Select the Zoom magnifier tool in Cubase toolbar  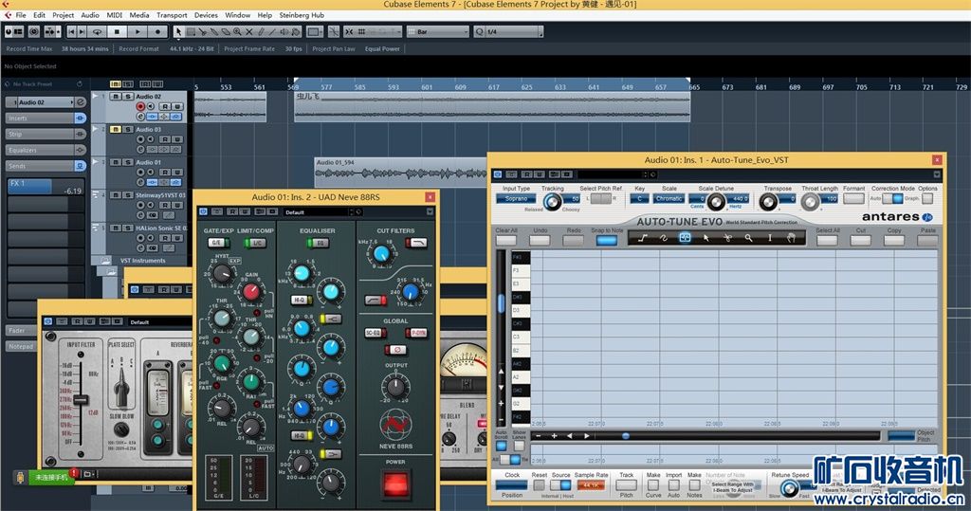coord(237,31)
